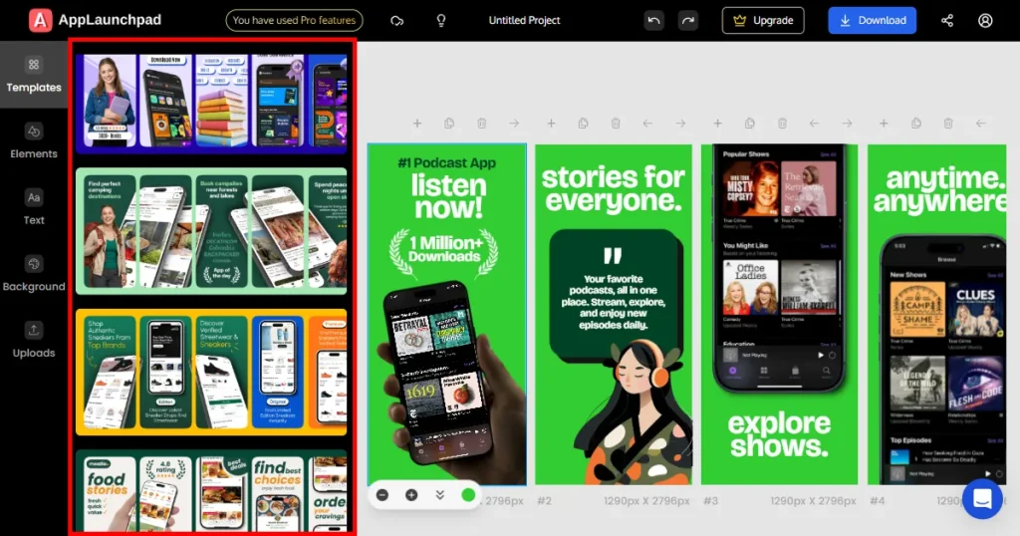The height and width of the screenshot is (536, 1020).
Task: Duplicate screen #4
Action: coord(916,123)
